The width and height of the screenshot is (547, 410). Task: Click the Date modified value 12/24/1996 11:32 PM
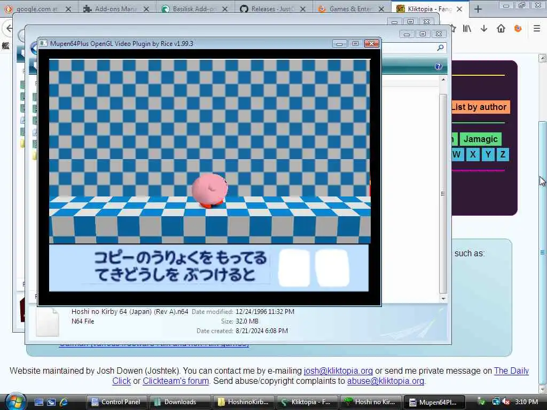click(x=265, y=312)
